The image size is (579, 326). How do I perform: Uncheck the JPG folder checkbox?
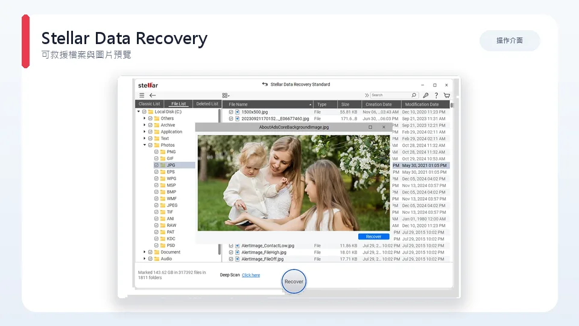click(x=156, y=165)
